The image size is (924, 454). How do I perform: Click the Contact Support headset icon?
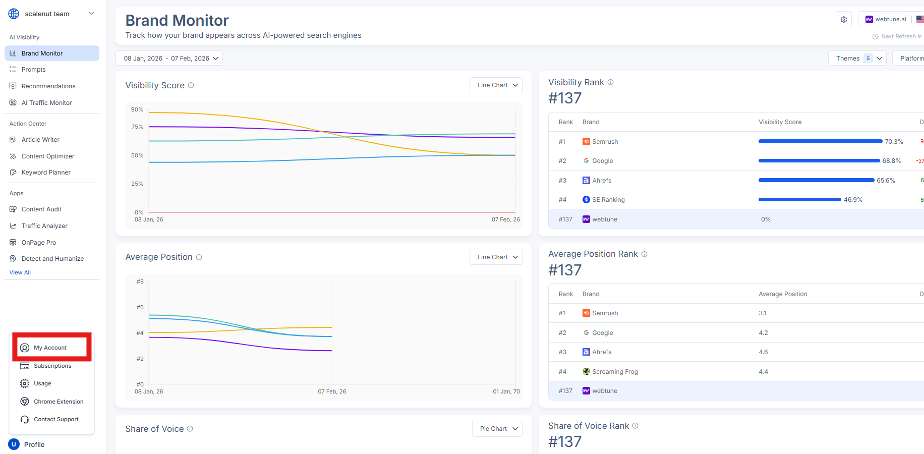pos(24,420)
